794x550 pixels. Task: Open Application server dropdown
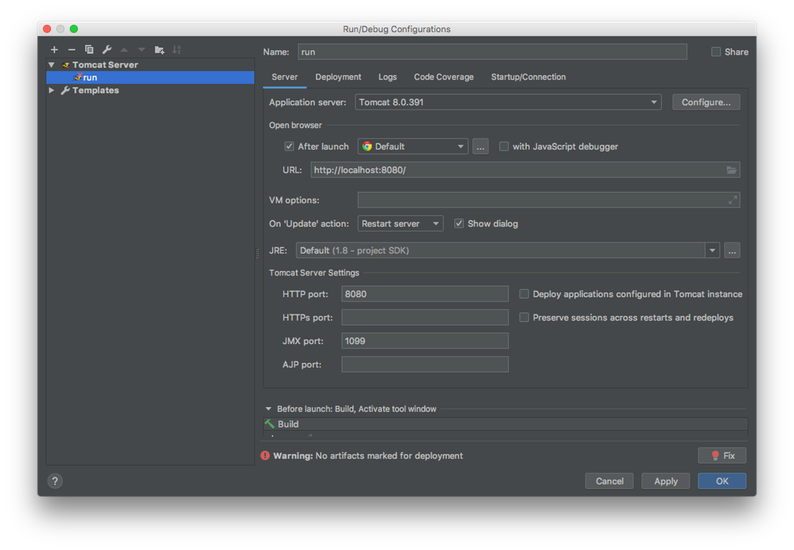tap(508, 102)
